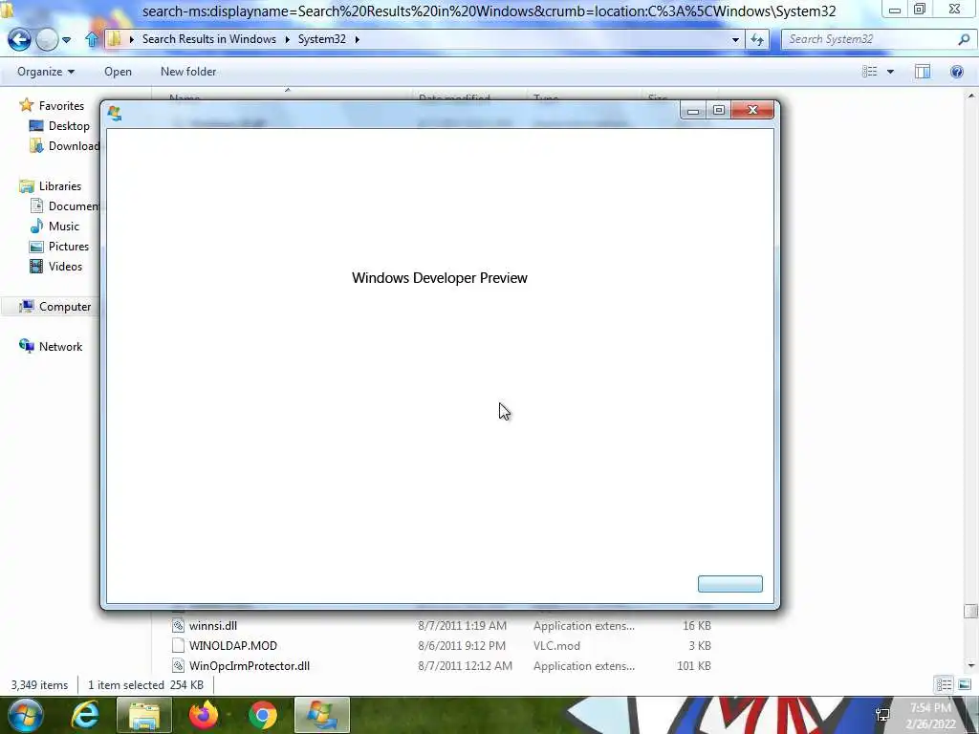Open the recent locations dropdown beside Forward

coord(66,40)
